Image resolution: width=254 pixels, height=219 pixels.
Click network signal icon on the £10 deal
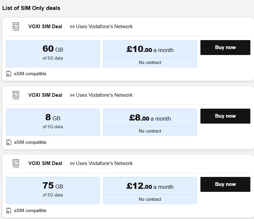tap(72, 27)
